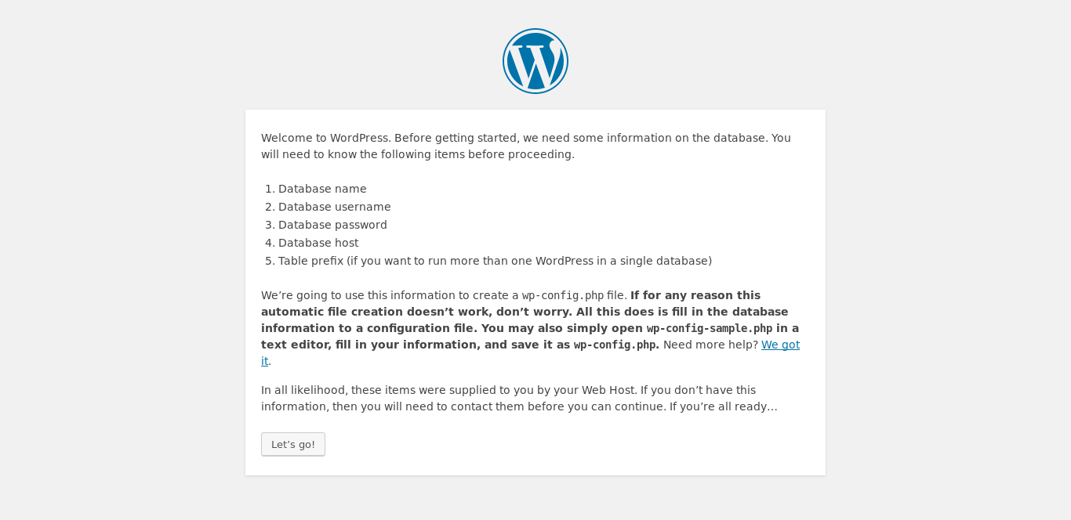Select the "Database name" list item

point(322,189)
